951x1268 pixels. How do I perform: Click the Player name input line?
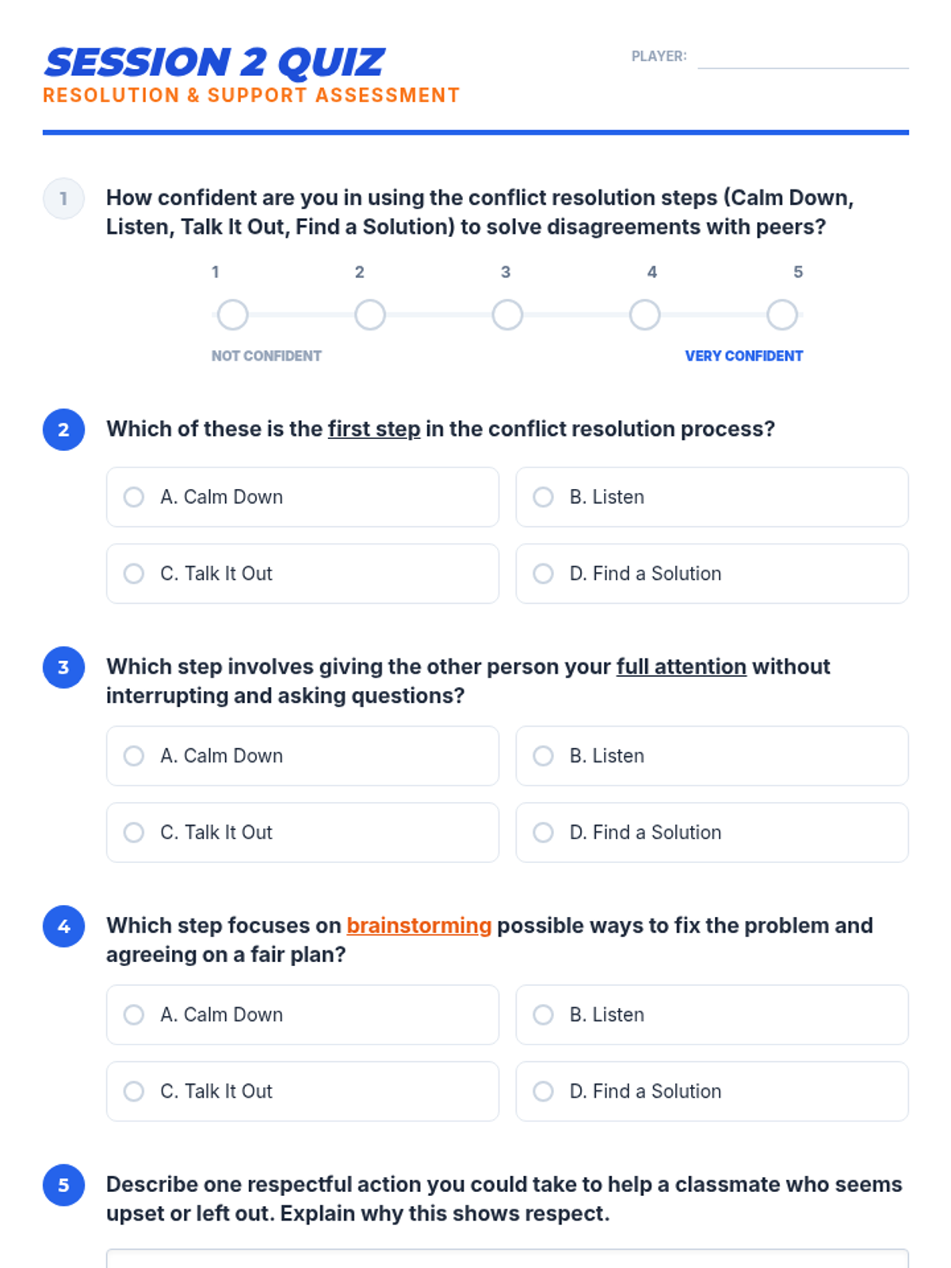point(802,57)
